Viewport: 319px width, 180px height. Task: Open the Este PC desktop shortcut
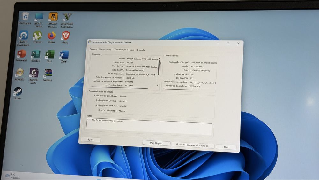(x=39, y=20)
